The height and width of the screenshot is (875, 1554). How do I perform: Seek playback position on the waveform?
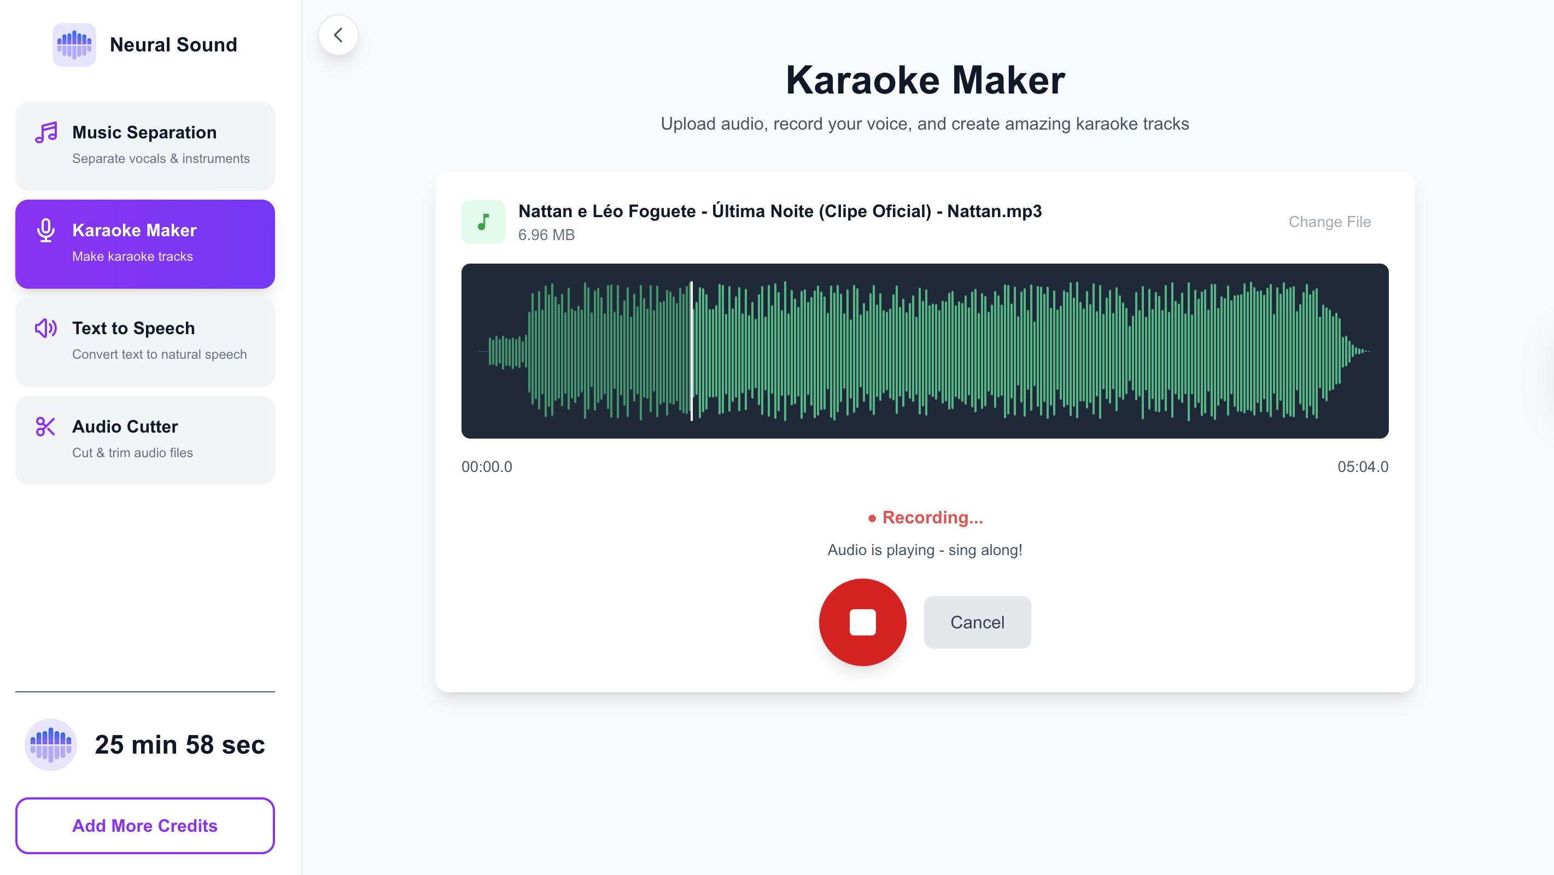tap(925, 350)
